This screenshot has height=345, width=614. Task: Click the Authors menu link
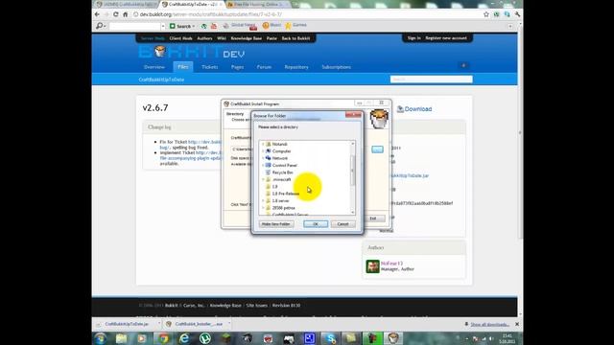[204, 38]
